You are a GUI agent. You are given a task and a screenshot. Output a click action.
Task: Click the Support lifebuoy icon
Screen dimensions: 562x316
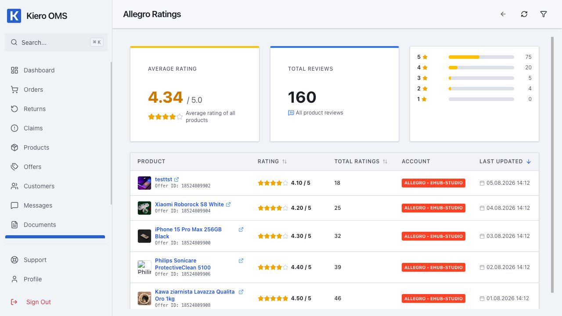pos(14,260)
